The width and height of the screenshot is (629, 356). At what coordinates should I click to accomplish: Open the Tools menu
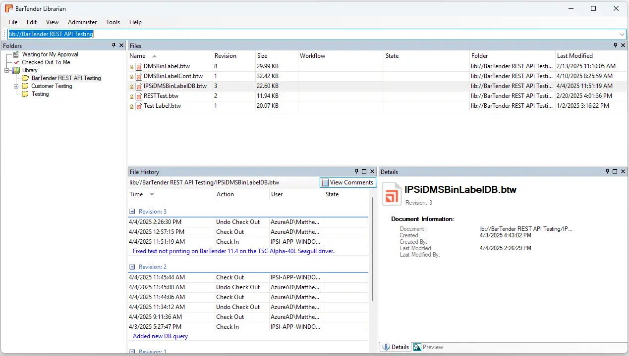(113, 22)
